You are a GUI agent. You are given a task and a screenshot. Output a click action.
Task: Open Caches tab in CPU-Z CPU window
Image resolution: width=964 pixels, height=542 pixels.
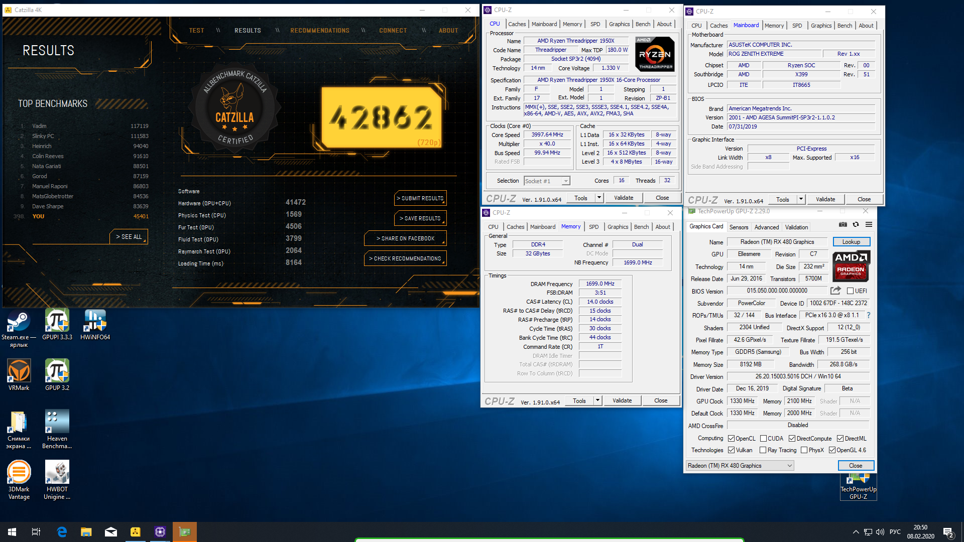[x=517, y=24]
